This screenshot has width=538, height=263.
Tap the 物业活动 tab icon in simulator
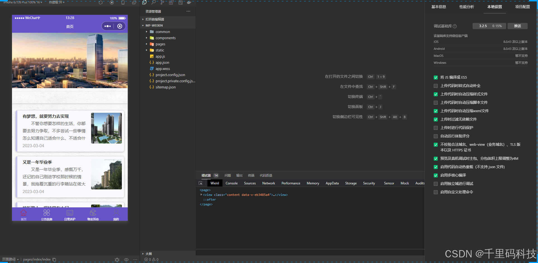coord(93,213)
